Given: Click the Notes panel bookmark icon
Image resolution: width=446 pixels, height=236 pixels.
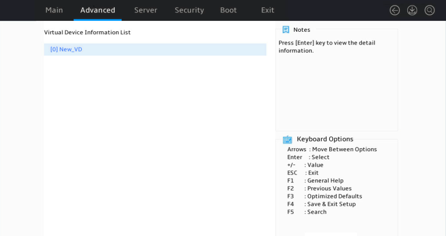Looking at the screenshot, I should tap(286, 30).
